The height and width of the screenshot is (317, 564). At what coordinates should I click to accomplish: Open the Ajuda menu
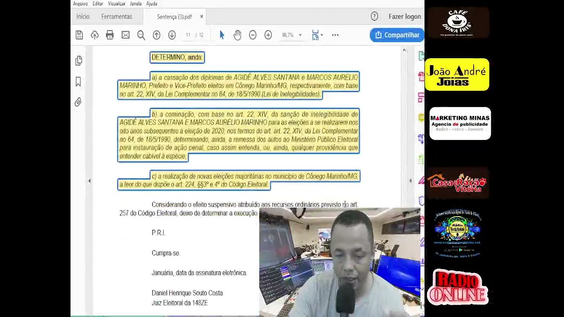point(152,4)
